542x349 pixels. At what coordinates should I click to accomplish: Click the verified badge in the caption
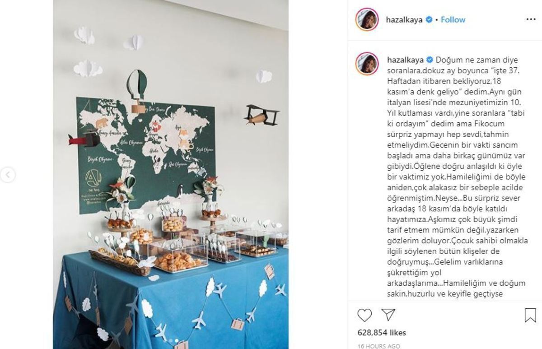[x=430, y=60]
